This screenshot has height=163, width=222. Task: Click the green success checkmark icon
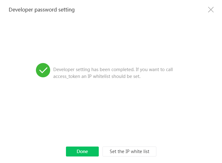click(x=43, y=70)
